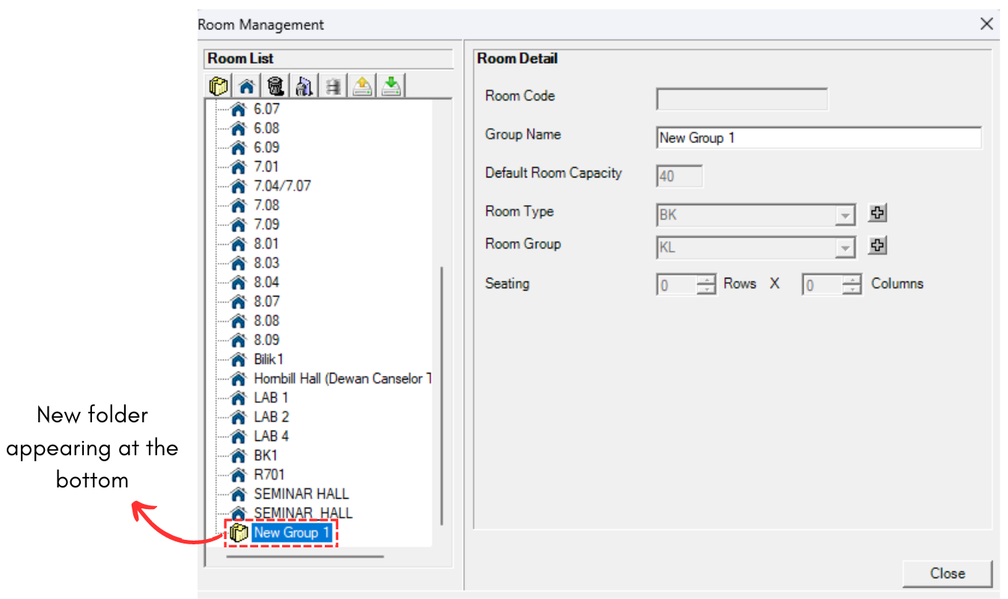Click the trash with document toolbar icon

click(x=304, y=86)
